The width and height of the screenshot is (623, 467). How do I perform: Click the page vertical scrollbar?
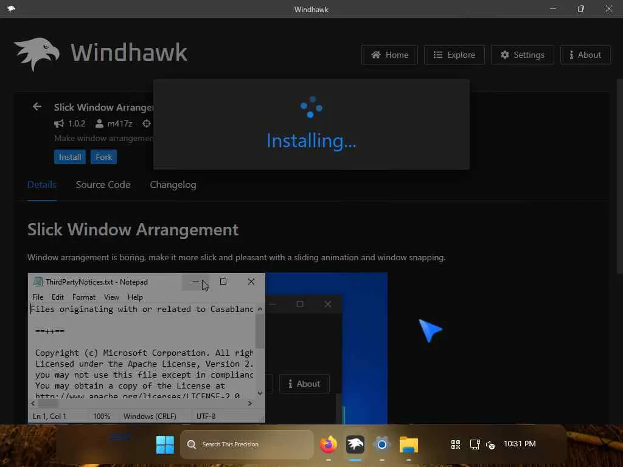click(620, 176)
